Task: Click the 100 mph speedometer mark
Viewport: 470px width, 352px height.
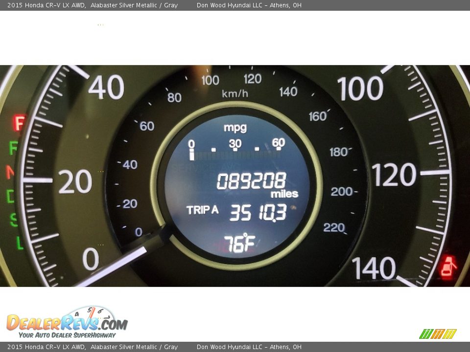Action: (x=360, y=89)
